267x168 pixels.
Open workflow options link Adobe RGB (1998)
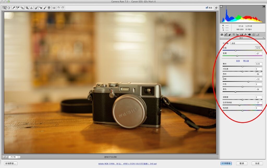tap(127, 164)
